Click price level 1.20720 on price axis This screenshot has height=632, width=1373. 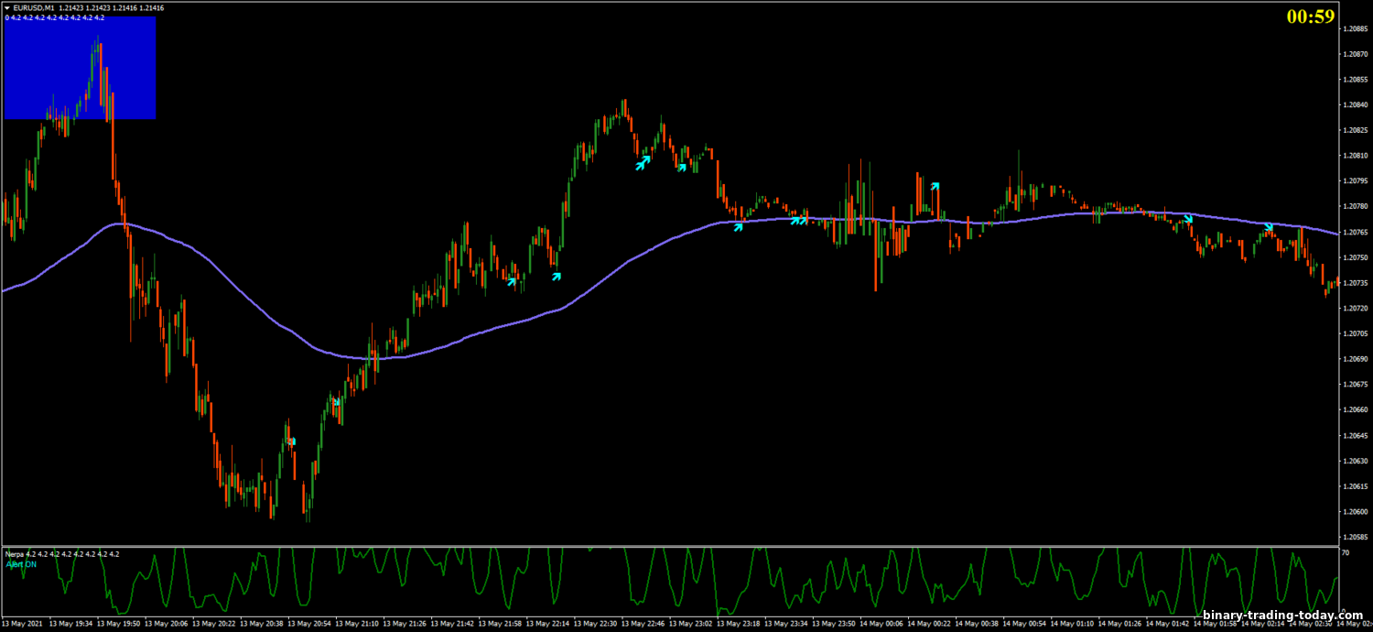pos(1354,309)
